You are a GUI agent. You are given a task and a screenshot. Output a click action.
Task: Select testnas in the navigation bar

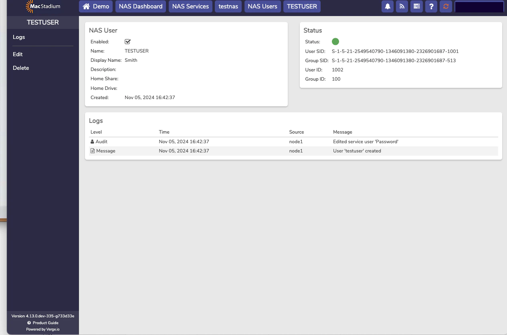coord(228,6)
